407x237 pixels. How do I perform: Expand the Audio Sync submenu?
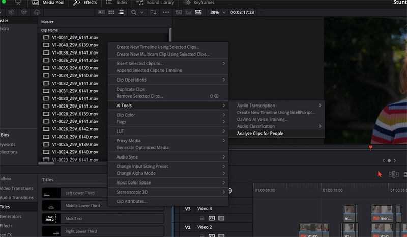tap(168, 157)
